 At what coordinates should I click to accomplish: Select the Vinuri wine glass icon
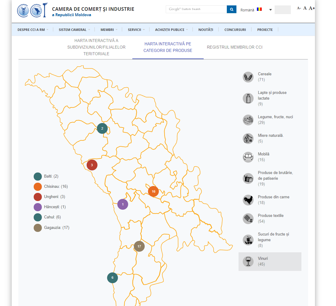[x=248, y=261]
